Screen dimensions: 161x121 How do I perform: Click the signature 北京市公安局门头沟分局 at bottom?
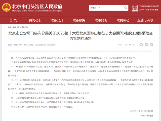141,111
